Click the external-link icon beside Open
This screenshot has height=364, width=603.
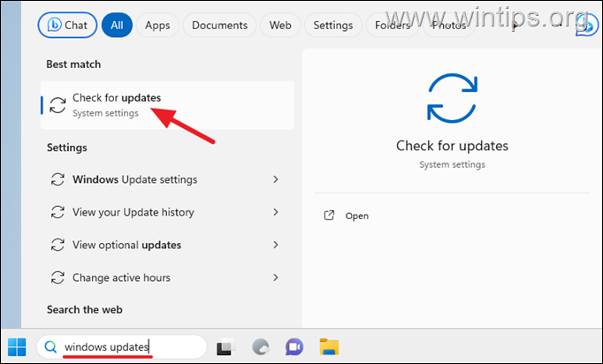pos(329,216)
